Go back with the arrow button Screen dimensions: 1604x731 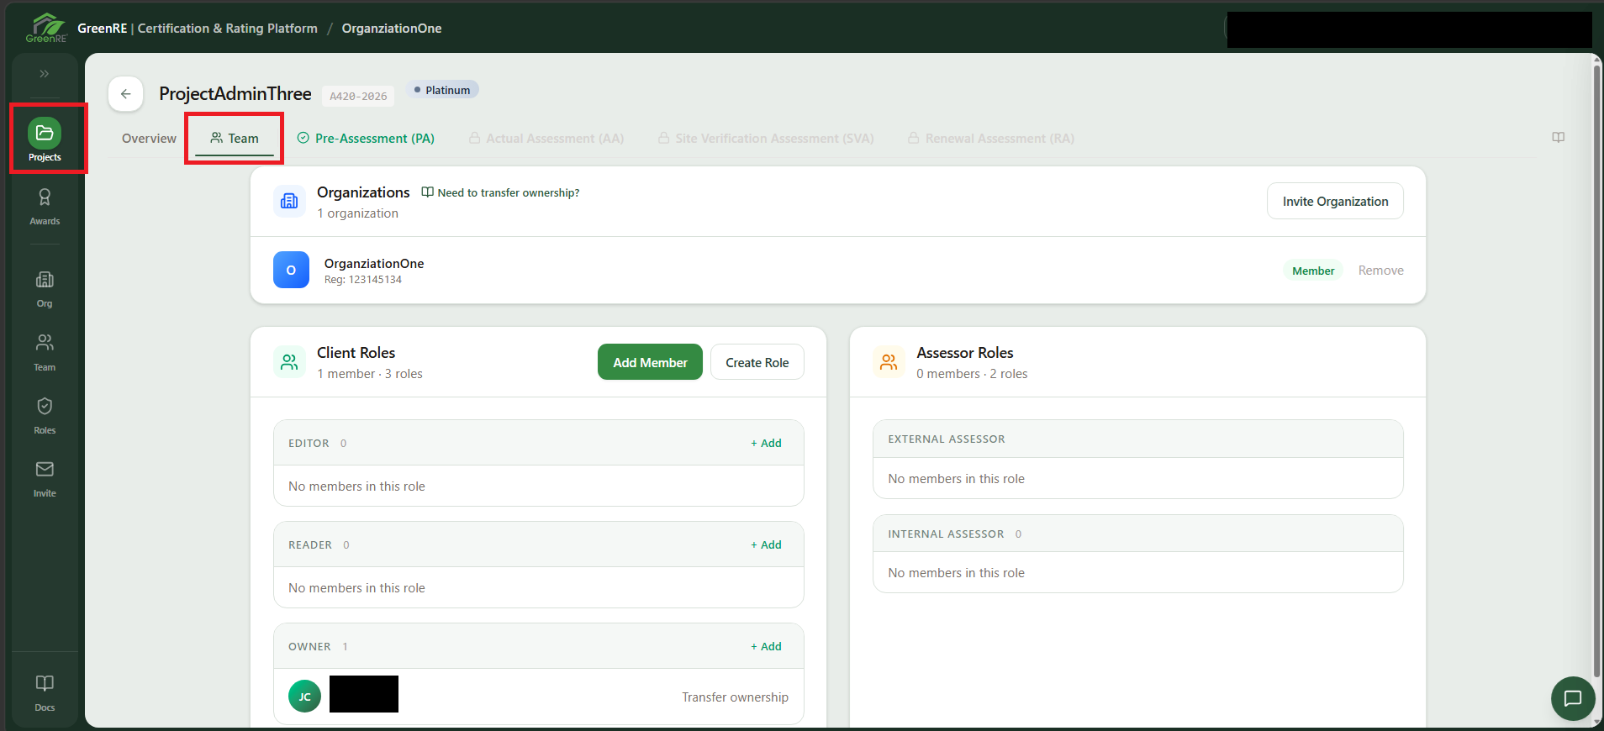(x=125, y=94)
